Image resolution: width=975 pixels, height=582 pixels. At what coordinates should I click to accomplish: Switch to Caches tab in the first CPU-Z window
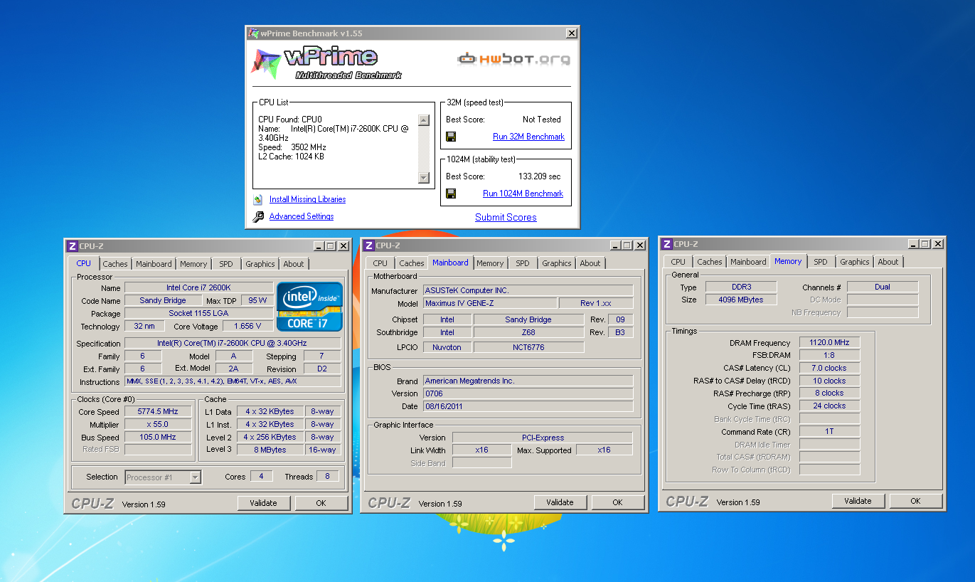tap(115, 264)
